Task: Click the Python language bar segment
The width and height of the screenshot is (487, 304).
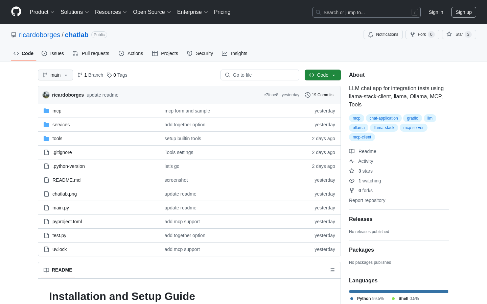Action: pyautogui.click(x=398, y=292)
